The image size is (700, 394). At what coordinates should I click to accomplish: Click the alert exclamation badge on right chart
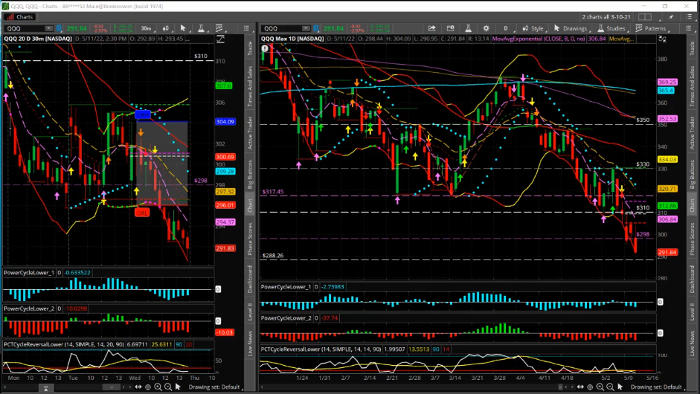pyautogui.click(x=265, y=48)
